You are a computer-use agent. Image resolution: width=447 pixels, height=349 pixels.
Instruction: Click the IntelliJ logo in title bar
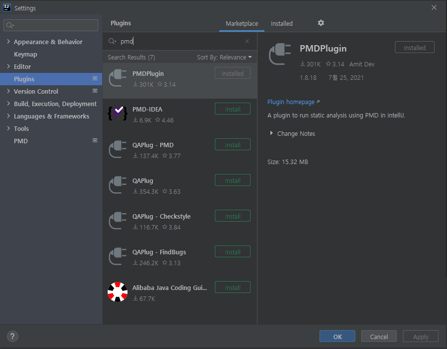[7, 8]
